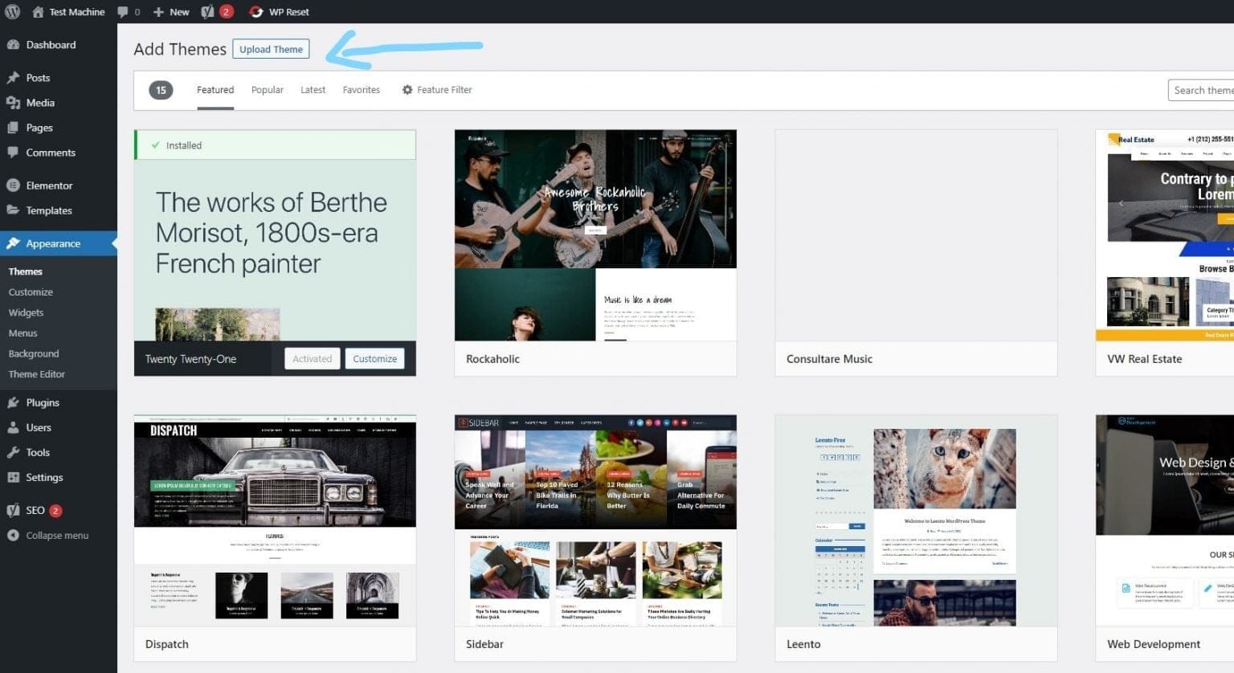Click the Add Themes page heading
This screenshot has height=673, width=1234.
click(180, 49)
